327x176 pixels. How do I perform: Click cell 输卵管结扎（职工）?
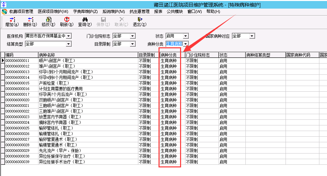tap(88, 128)
